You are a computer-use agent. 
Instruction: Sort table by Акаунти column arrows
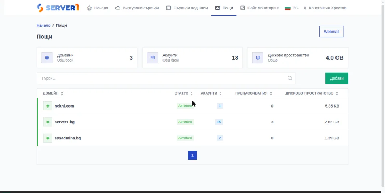click(x=220, y=93)
